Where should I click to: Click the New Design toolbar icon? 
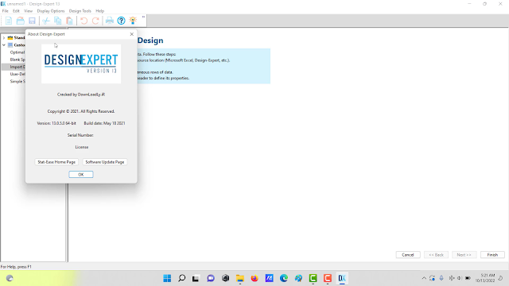(x=9, y=21)
